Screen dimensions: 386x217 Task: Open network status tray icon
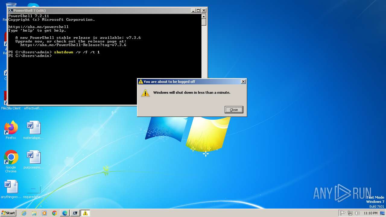tap(350, 213)
